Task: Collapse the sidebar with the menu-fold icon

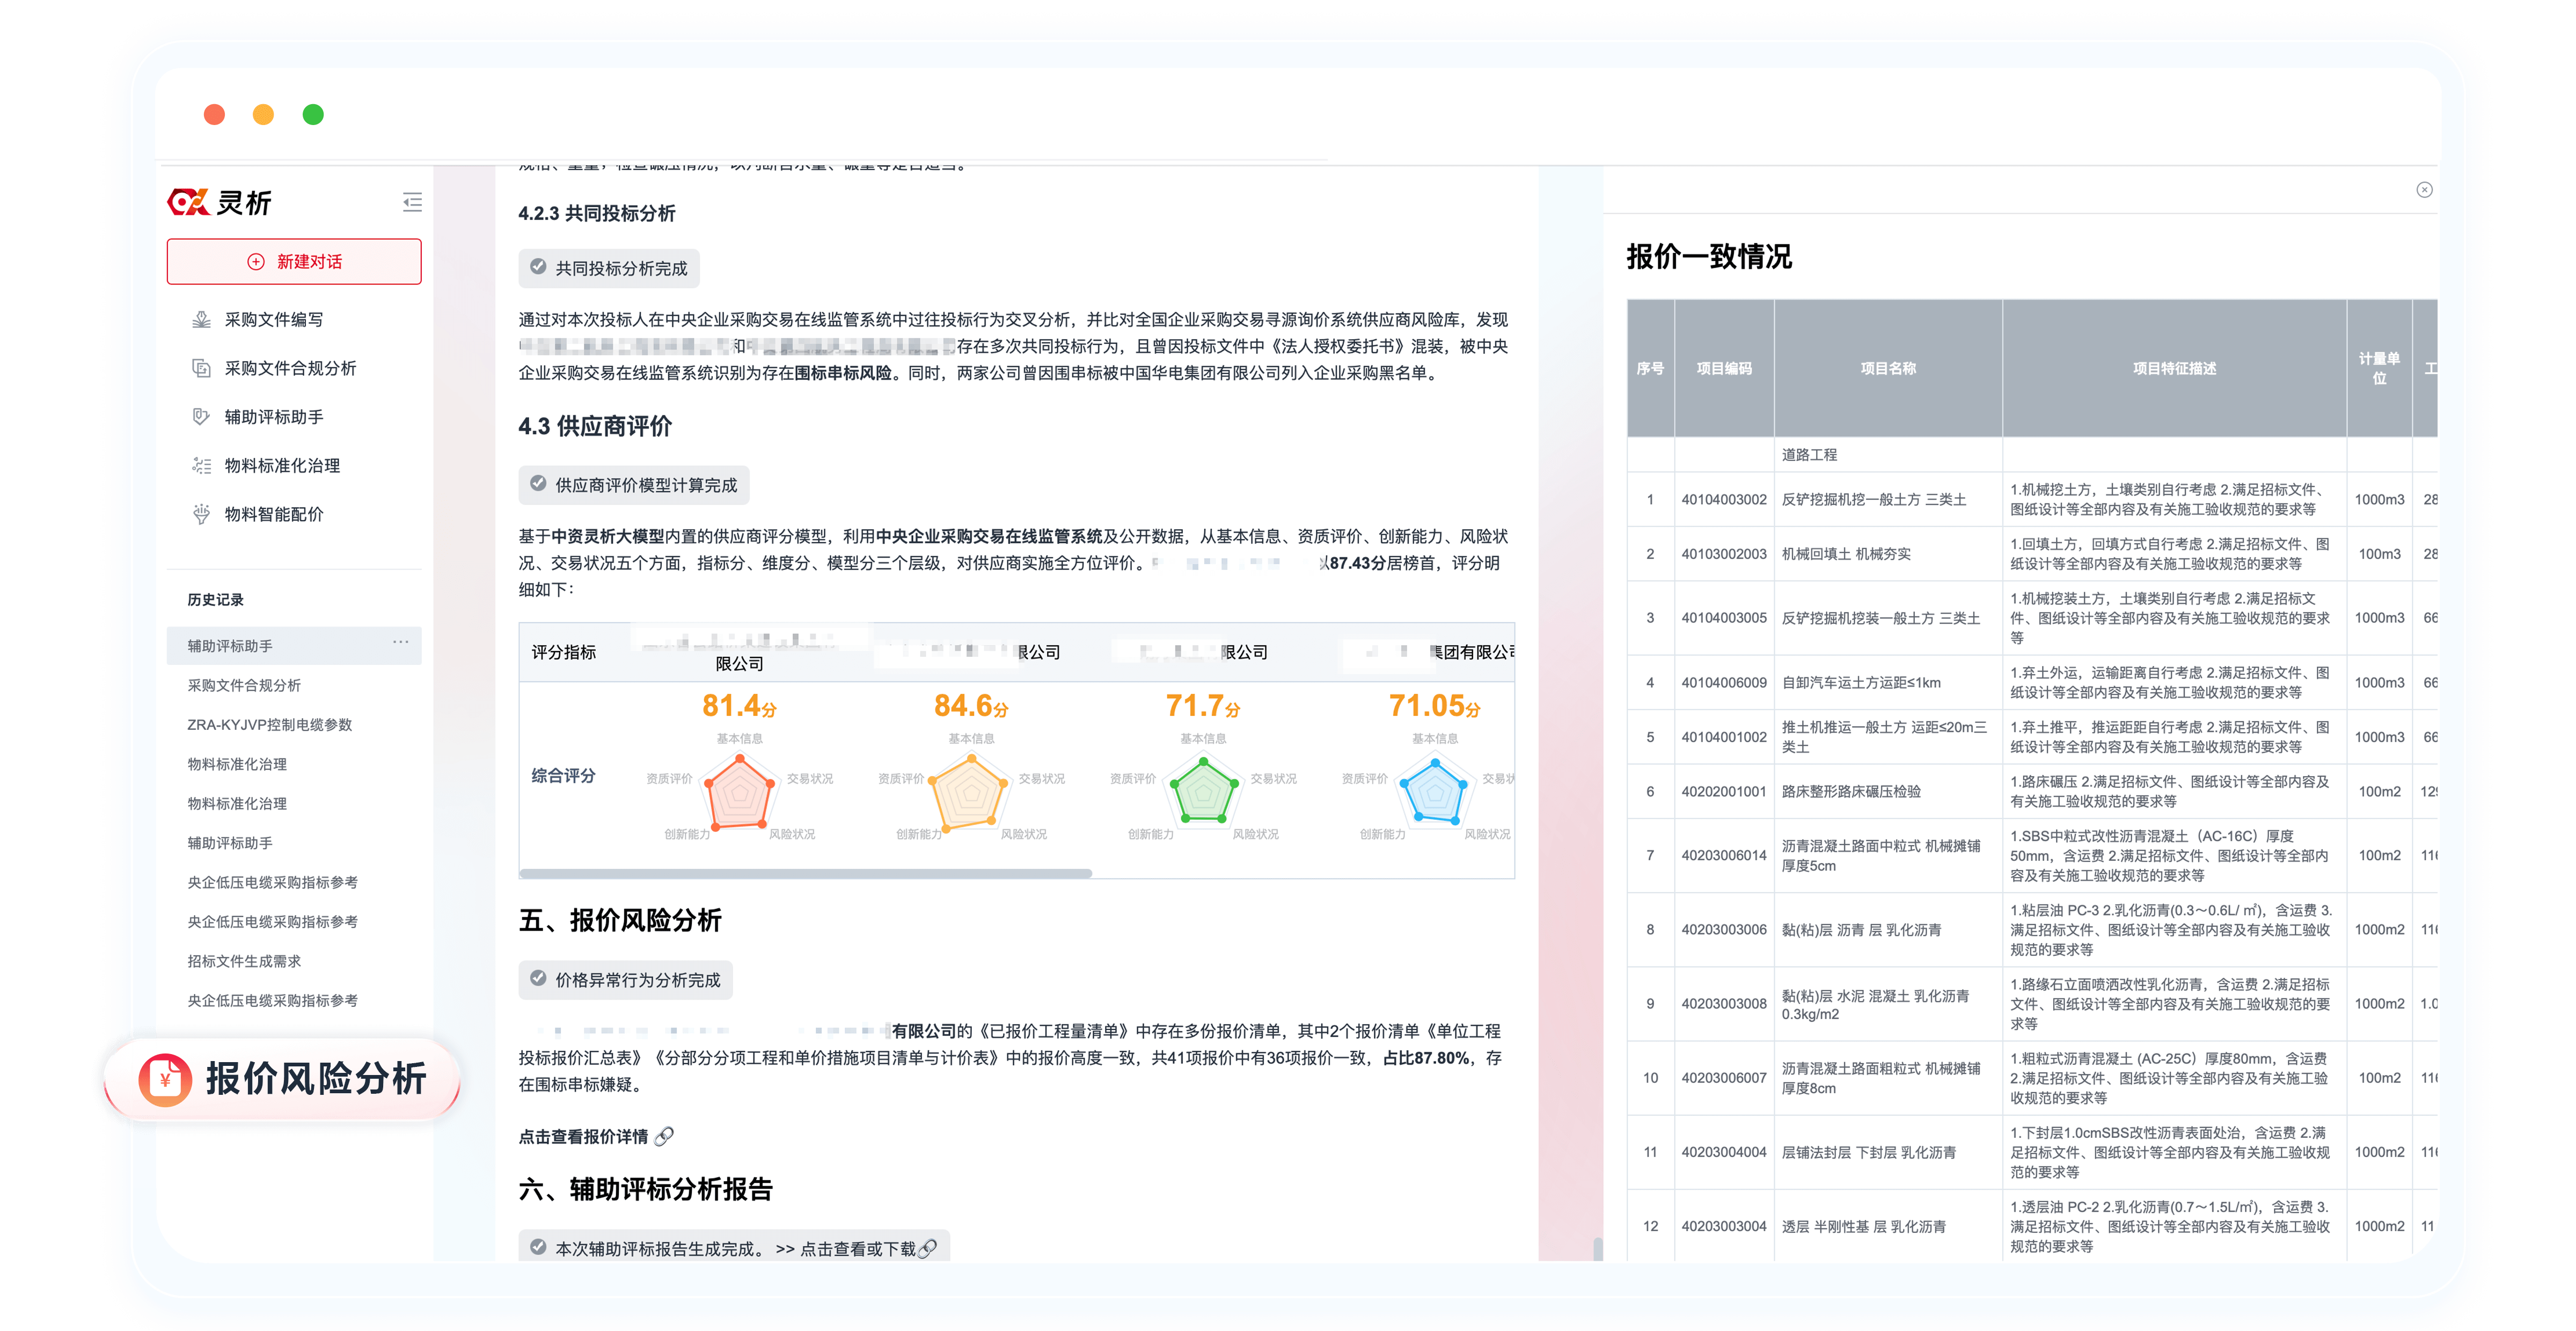Action: click(x=412, y=202)
